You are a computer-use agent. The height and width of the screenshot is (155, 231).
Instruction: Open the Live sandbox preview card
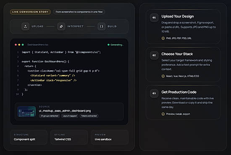pos(110,137)
